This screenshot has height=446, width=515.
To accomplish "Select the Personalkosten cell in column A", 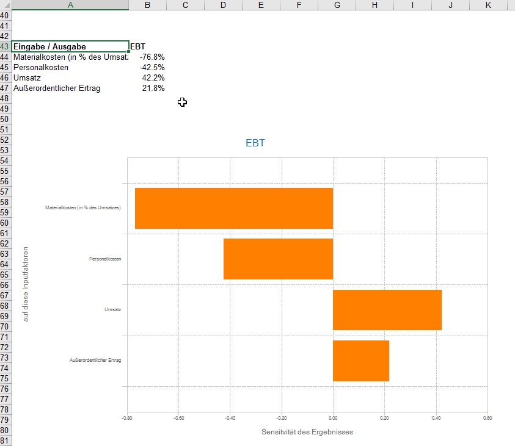I will pos(70,68).
